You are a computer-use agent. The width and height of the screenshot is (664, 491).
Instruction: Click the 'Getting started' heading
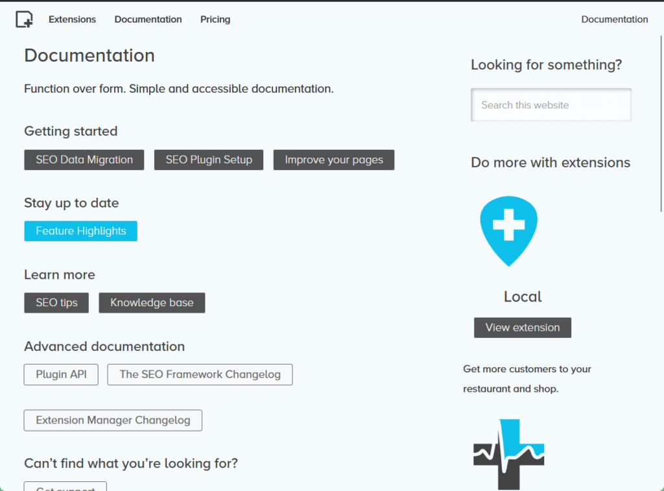(71, 131)
